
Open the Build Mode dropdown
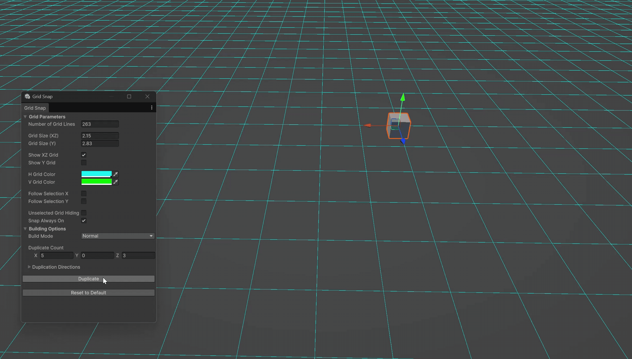(x=118, y=236)
